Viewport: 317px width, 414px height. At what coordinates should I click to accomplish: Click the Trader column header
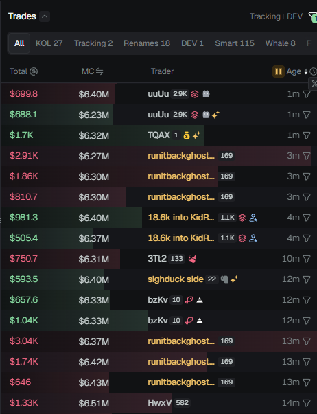click(x=162, y=71)
